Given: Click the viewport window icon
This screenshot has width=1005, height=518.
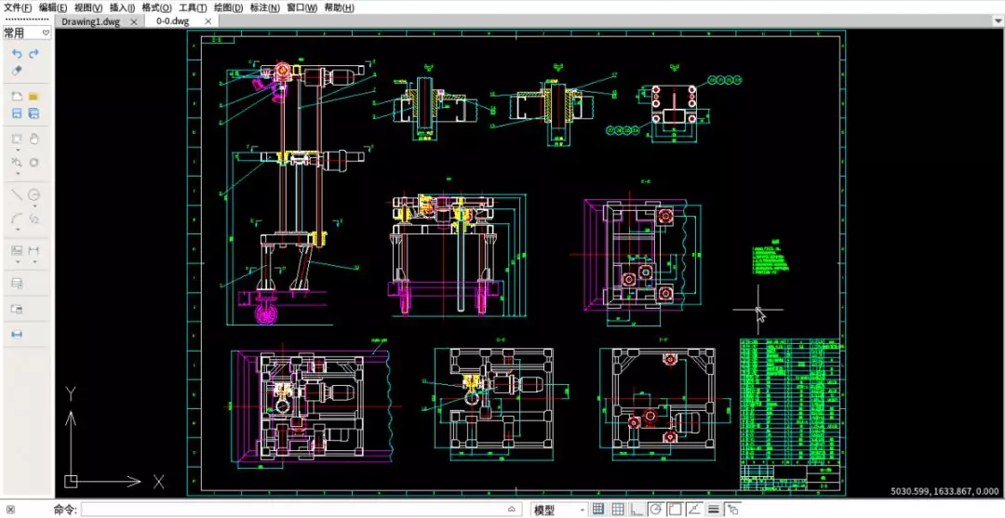Looking at the screenshot, I should pyautogui.click(x=18, y=309).
